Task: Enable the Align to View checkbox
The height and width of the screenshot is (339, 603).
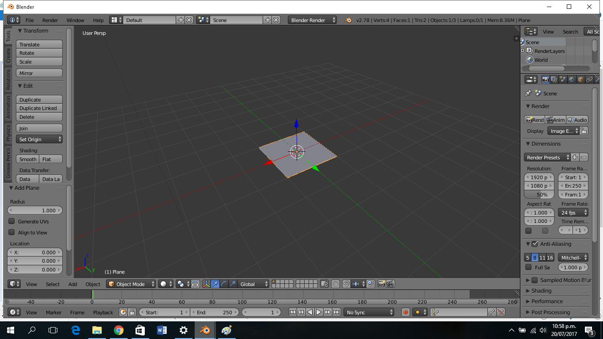Action: [x=12, y=232]
